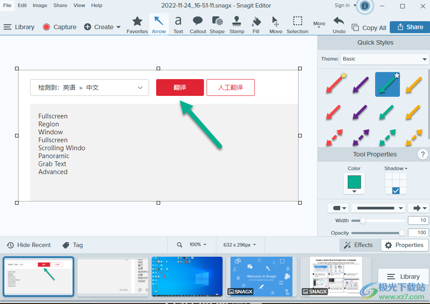Image resolution: width=430 pixels, height=304 pixels.
Task: Choose the orange dashed double arrow style
Action: (414, 137)
